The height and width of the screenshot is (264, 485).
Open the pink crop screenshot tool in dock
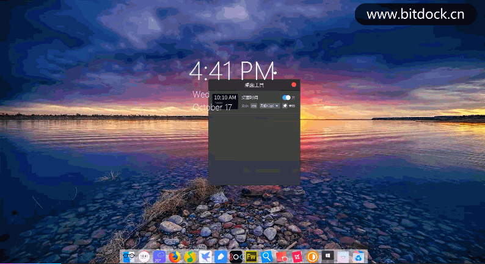297,257
